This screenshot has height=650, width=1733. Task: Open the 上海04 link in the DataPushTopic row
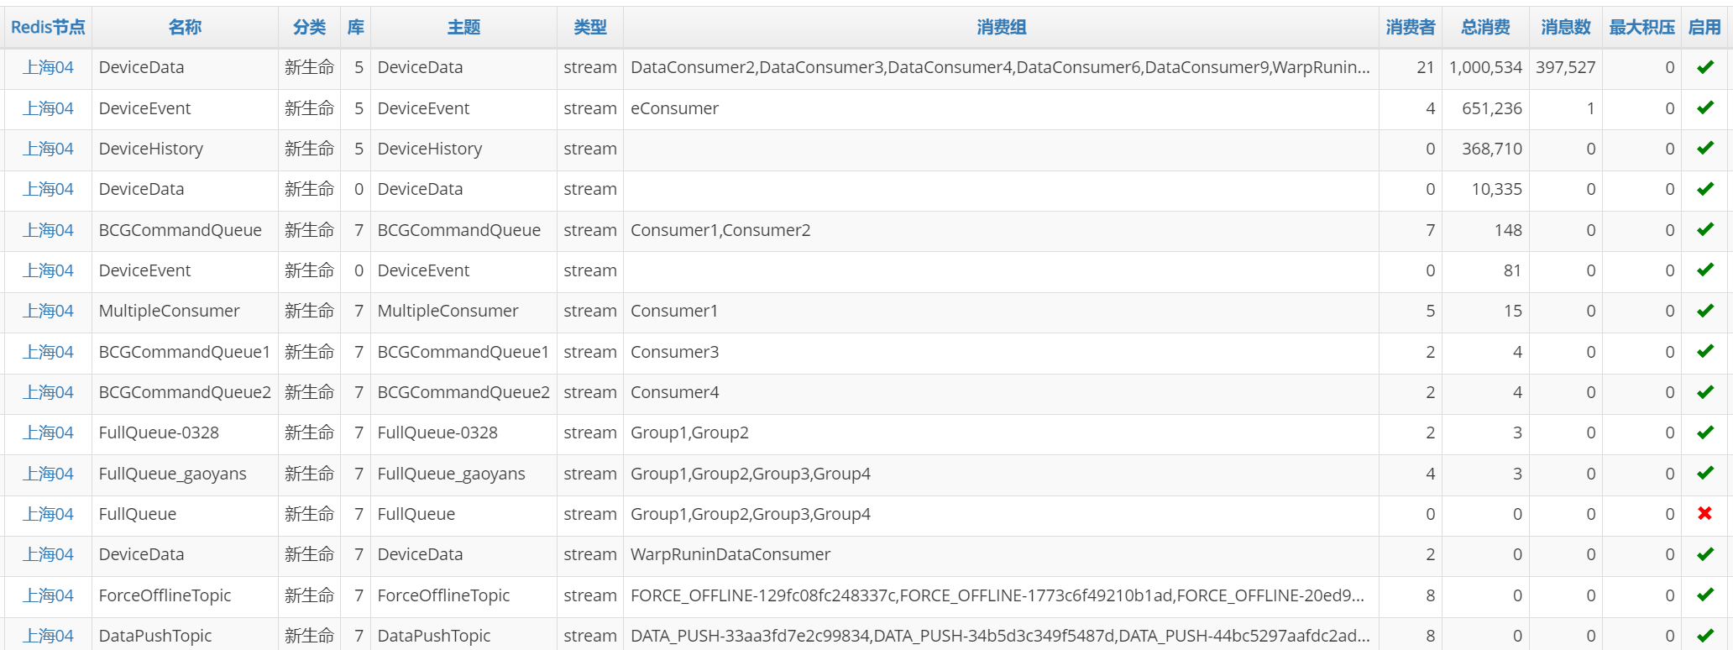pyautogui.click(x=48, y=636)
